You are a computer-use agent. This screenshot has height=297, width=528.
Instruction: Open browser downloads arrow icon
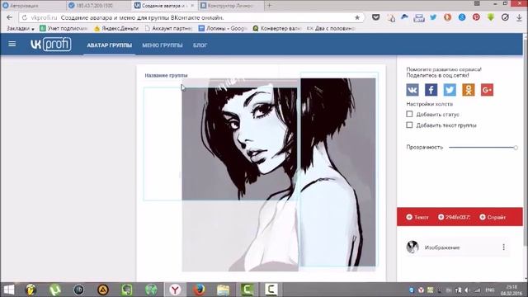tap(519, 18)
